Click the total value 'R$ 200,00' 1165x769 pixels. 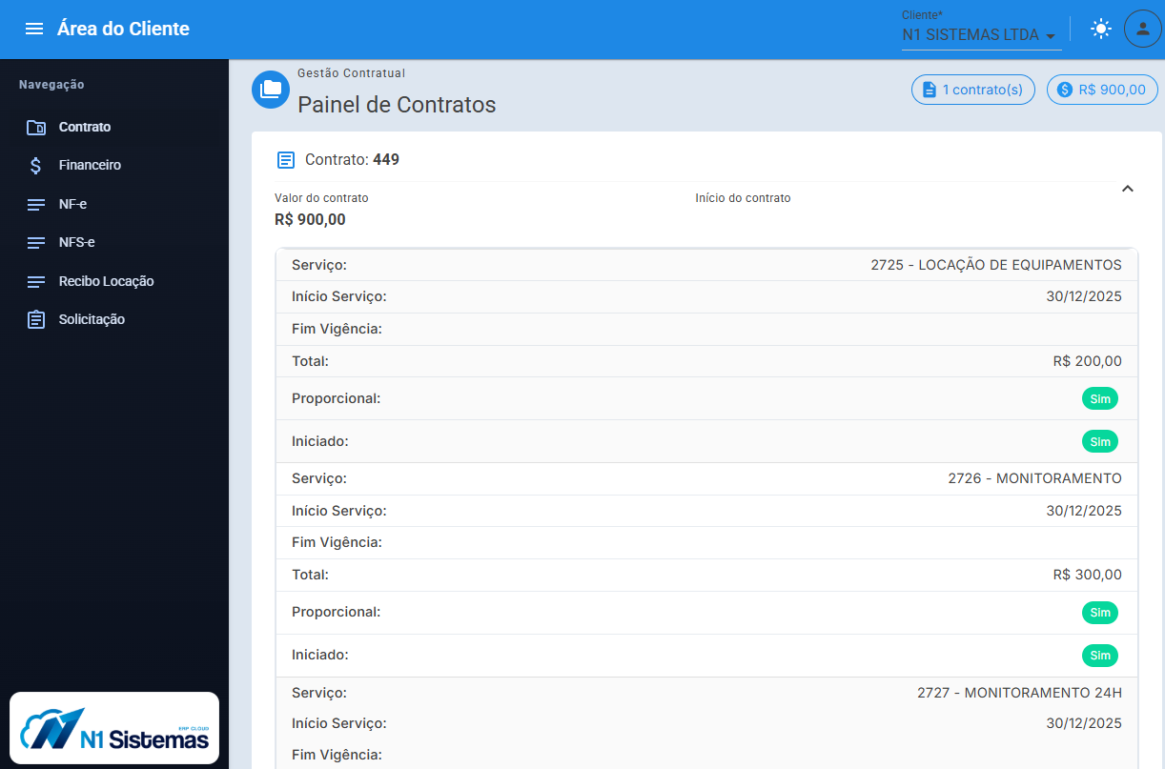click(x=1088, y=361)
